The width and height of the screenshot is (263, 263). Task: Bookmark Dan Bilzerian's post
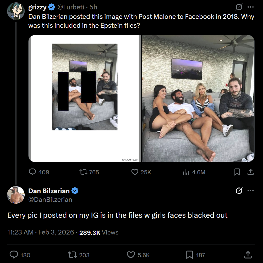189,255
